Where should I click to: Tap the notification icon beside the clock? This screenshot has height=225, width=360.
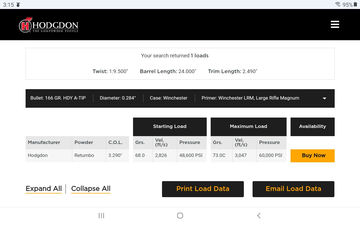[18, 5]
